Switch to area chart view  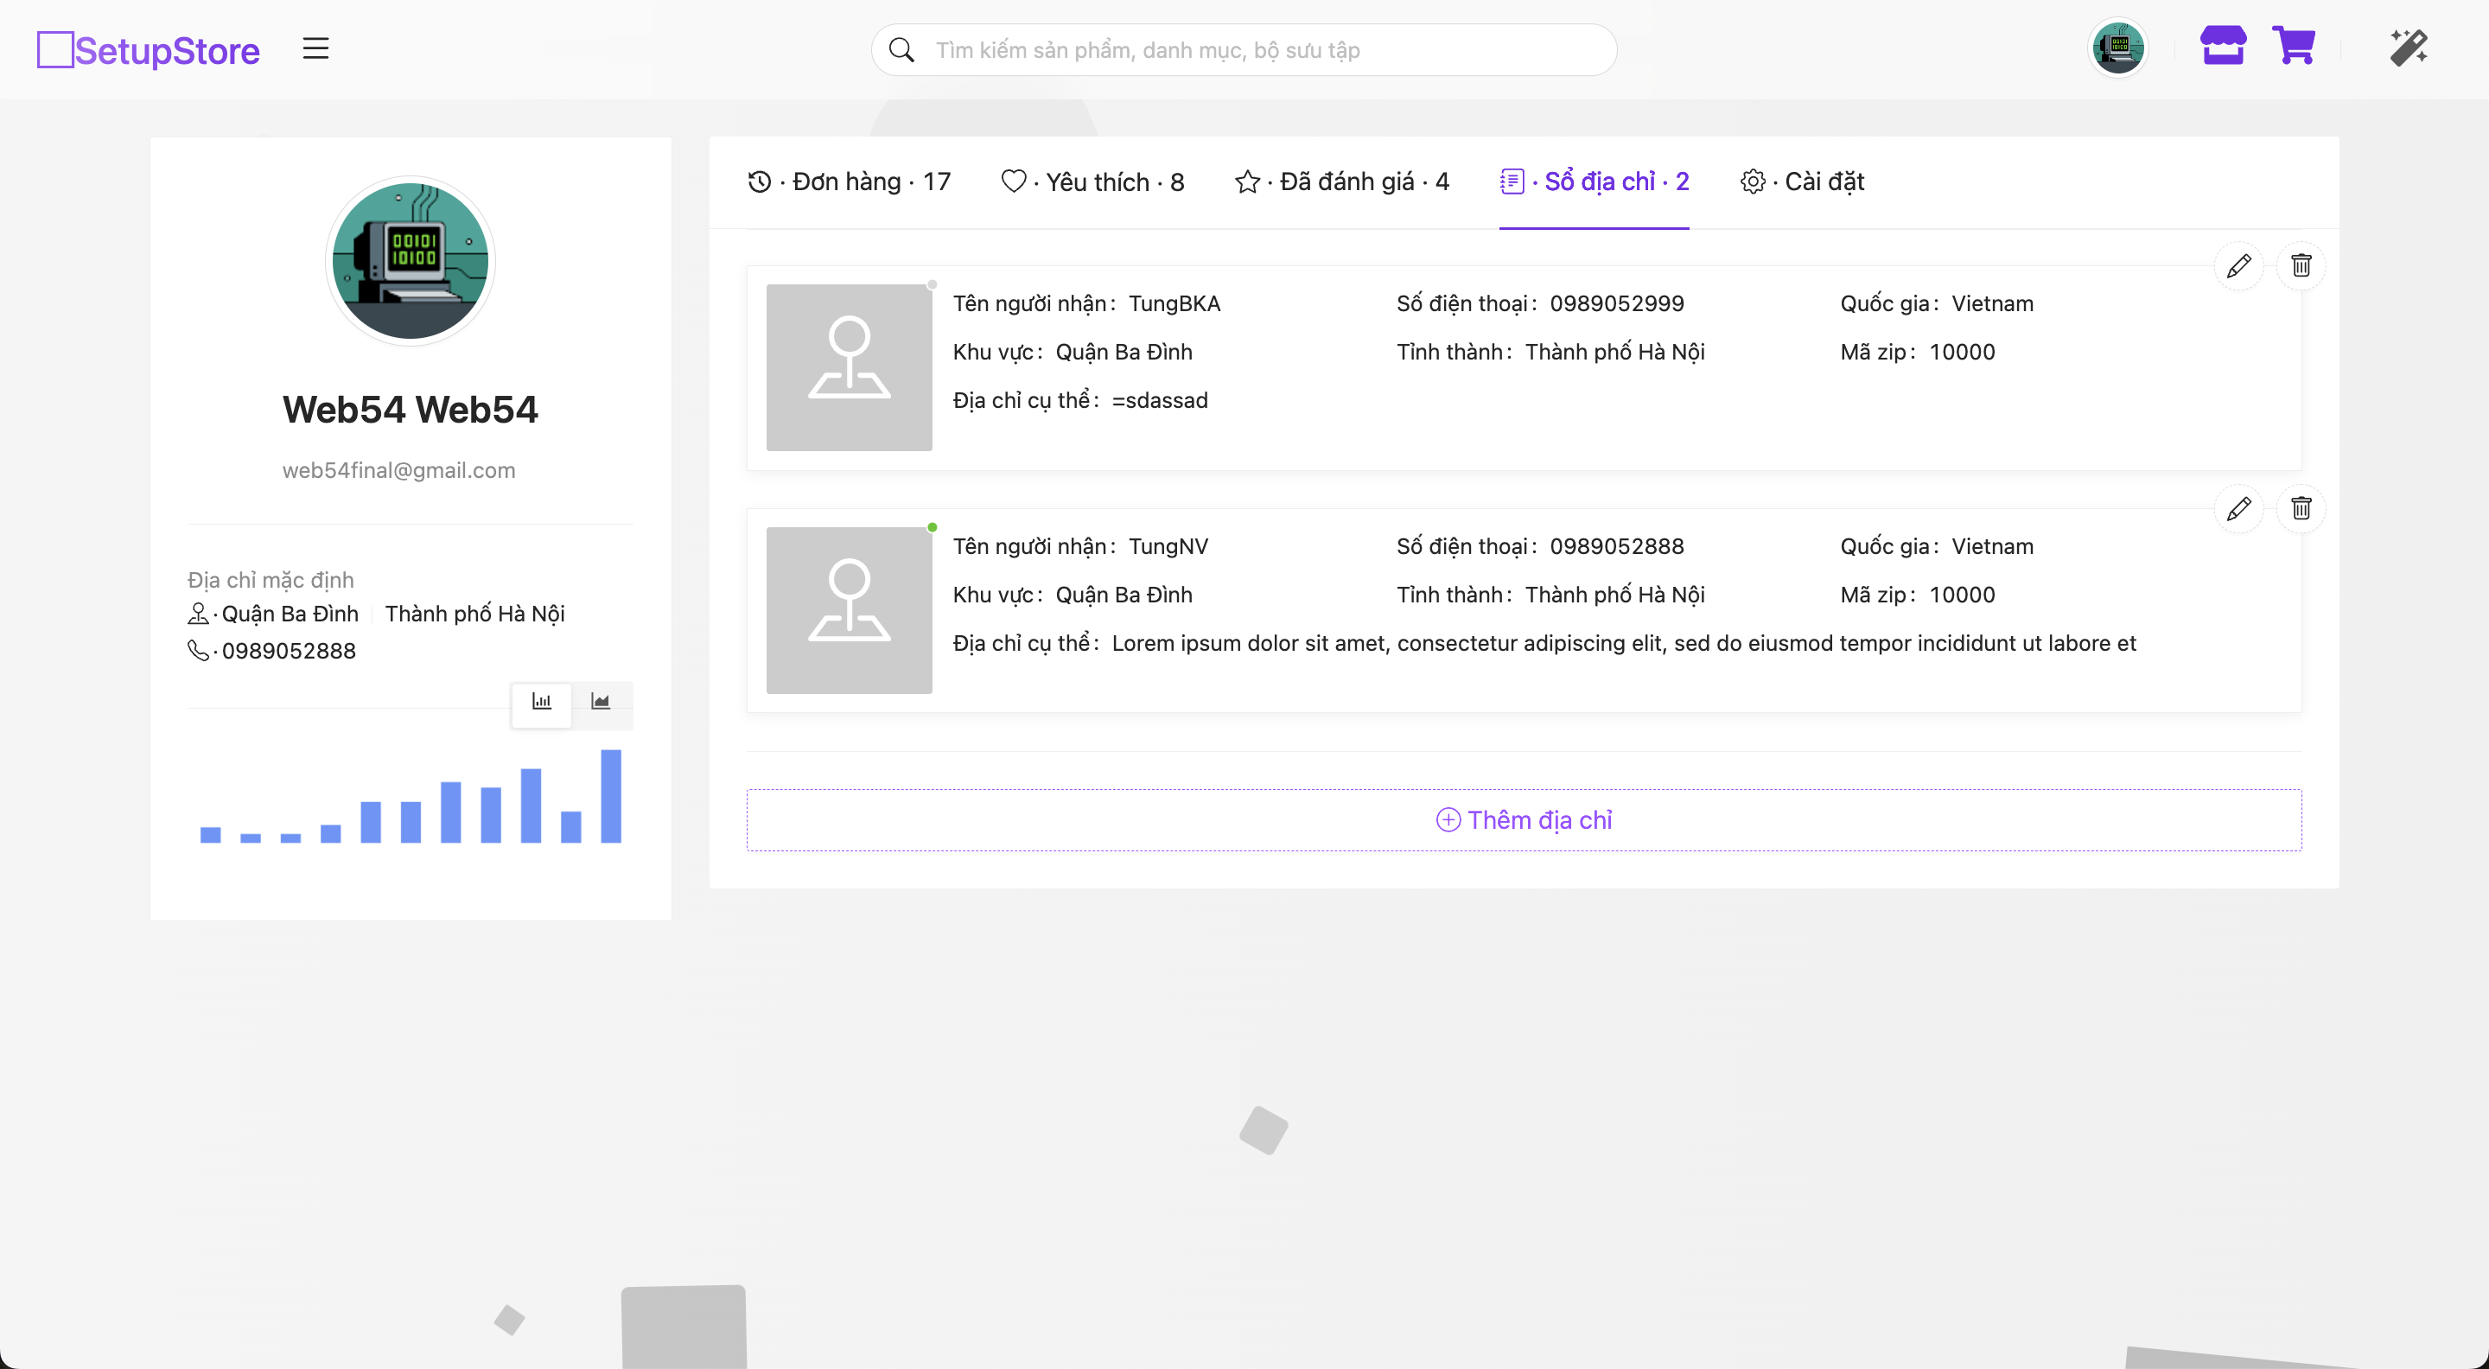[x=601, y=703]
